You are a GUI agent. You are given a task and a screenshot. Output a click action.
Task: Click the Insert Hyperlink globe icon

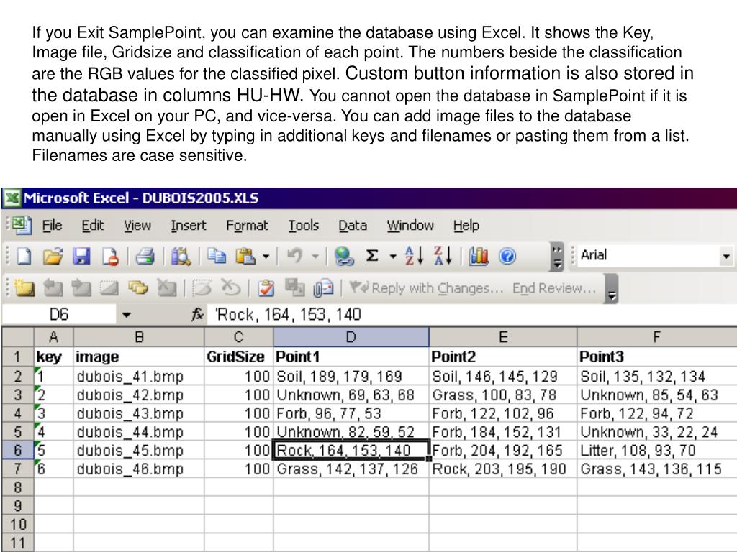click(x=344, y=257)
